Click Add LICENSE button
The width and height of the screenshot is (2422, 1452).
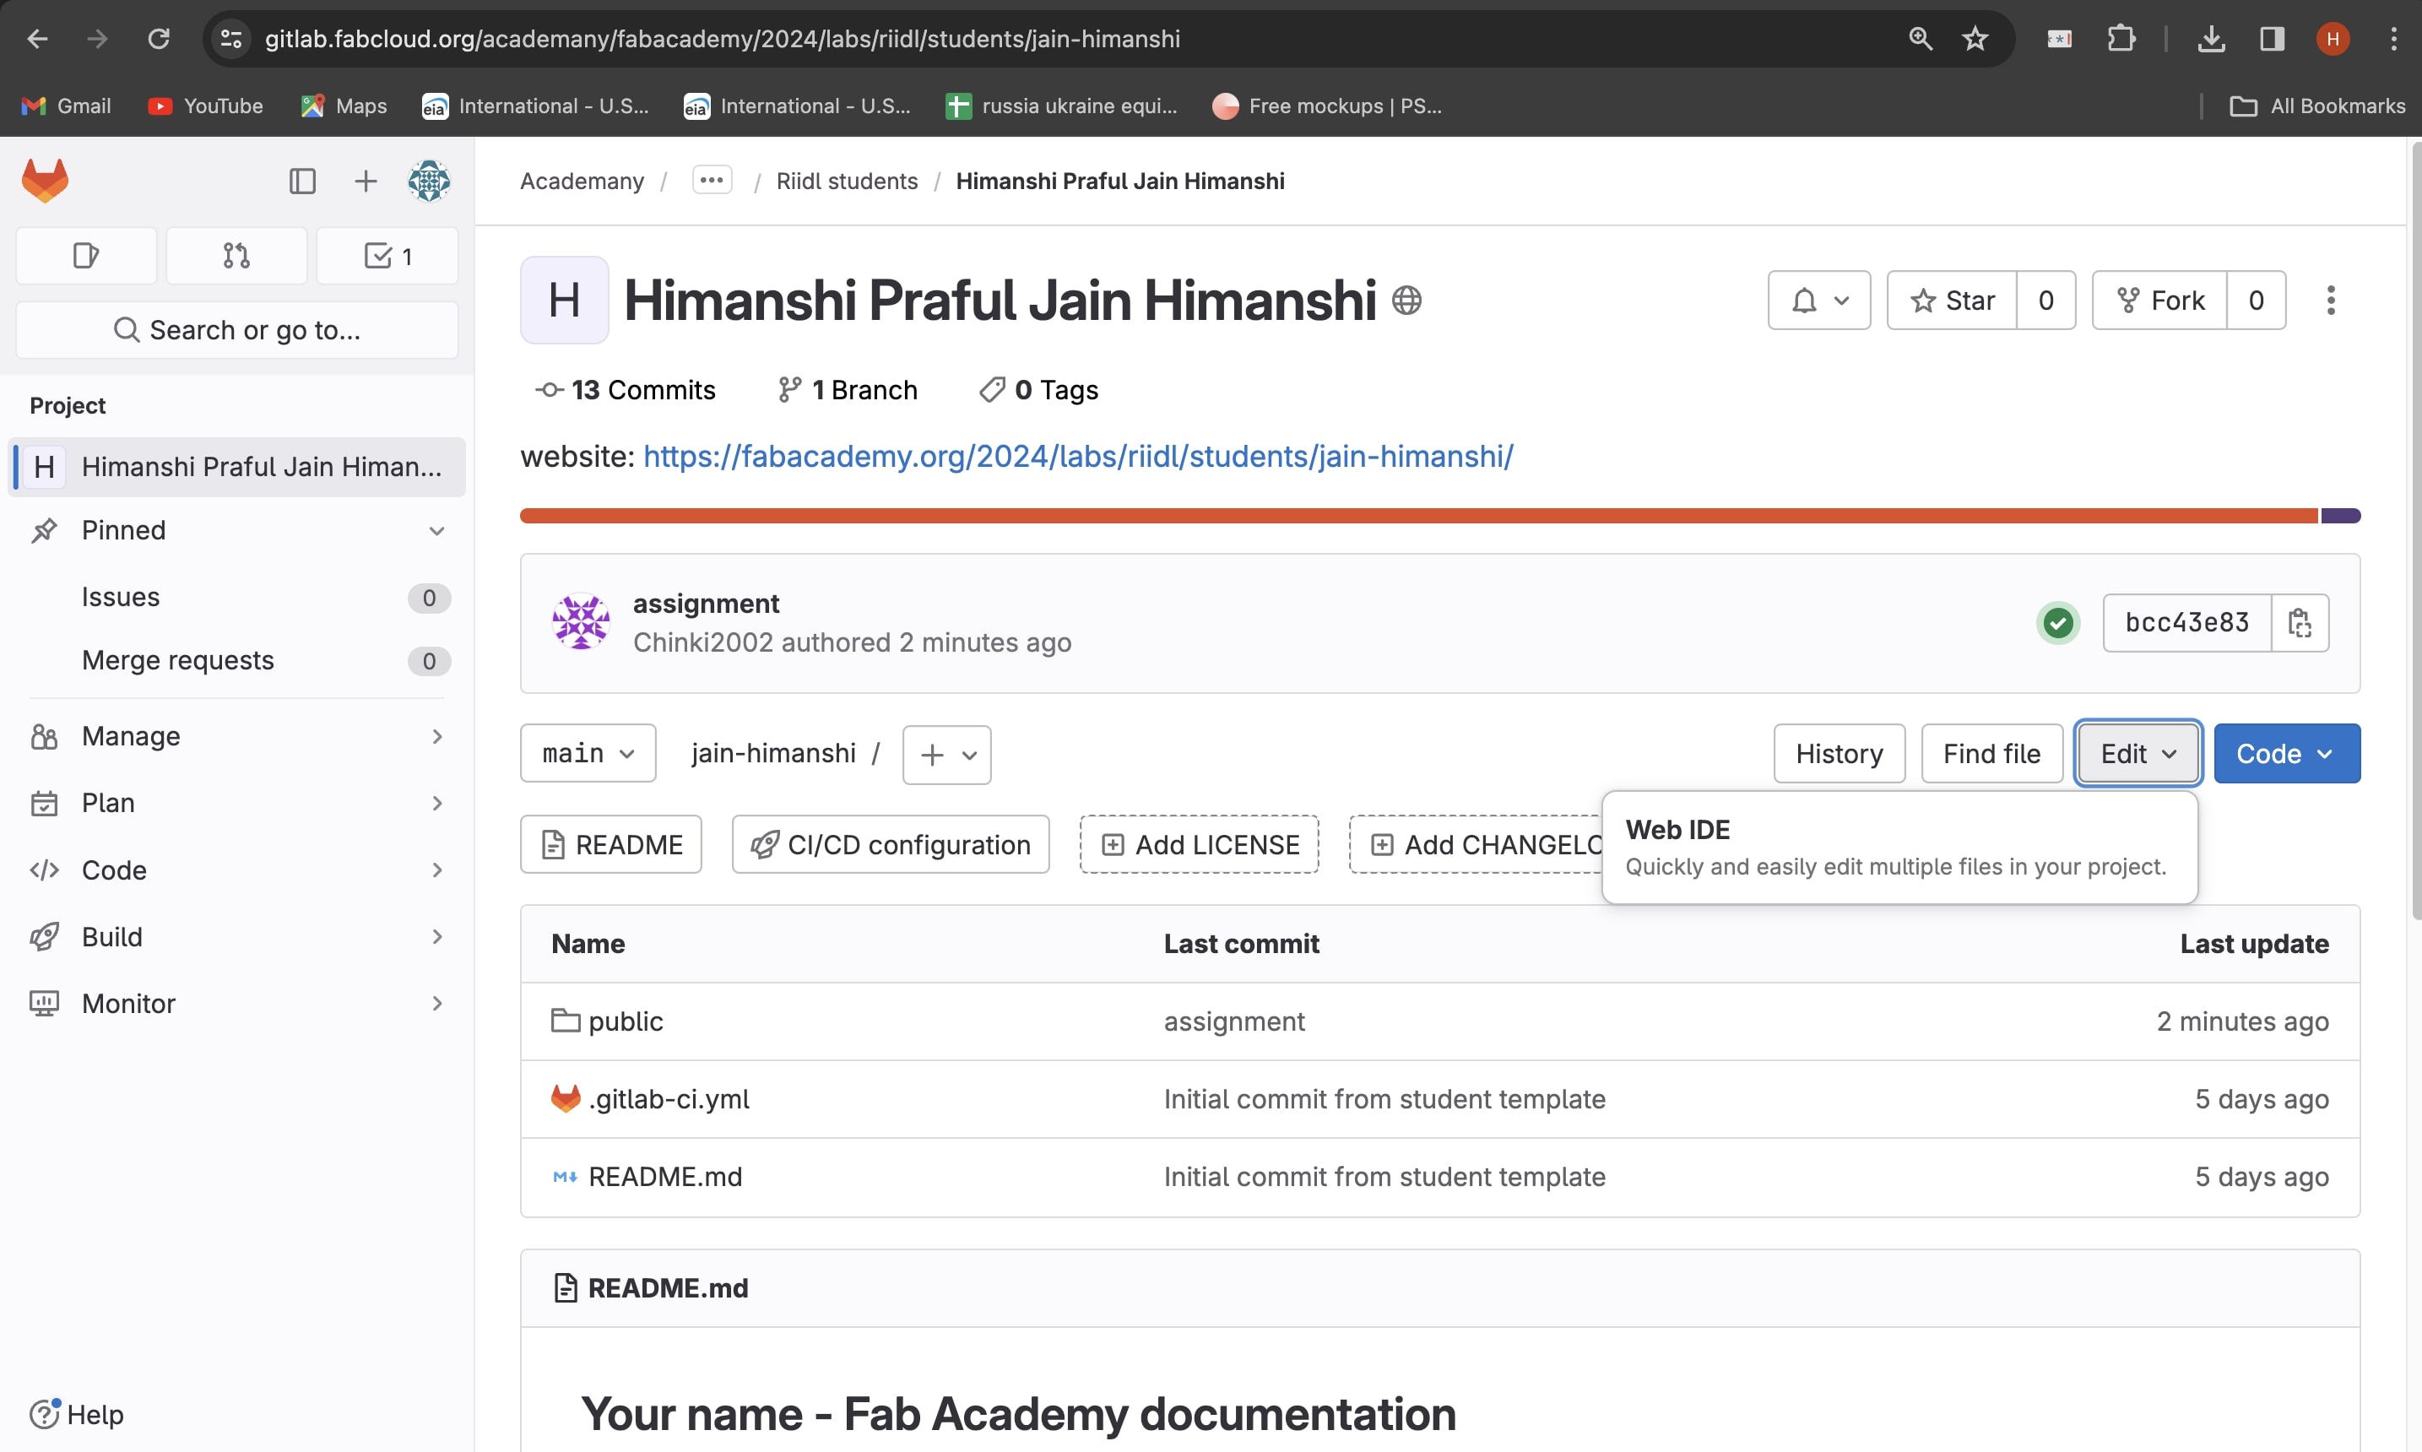click(x=1200, y=844)
